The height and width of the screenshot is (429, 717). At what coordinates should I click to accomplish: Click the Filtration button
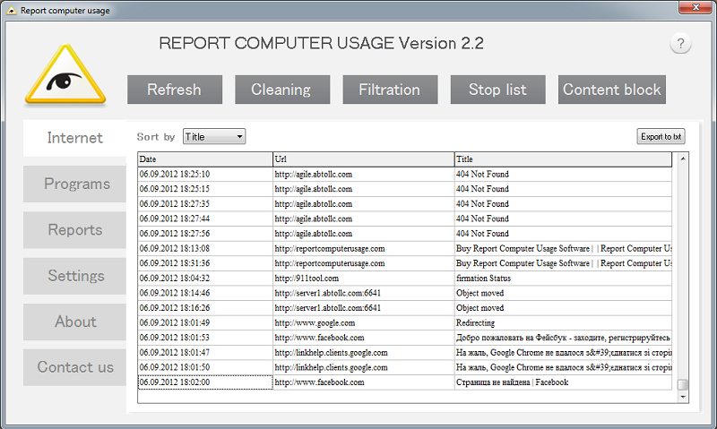point(390,90)
